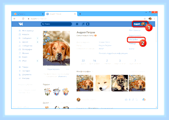The height and width of the screenshot is (120, 169).
Task: Open the Друзья section header below gifts
Action: [x=46, y=103]
